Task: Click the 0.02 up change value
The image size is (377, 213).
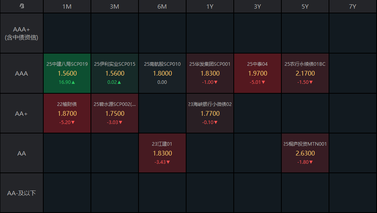Action: tap(114, 82)
